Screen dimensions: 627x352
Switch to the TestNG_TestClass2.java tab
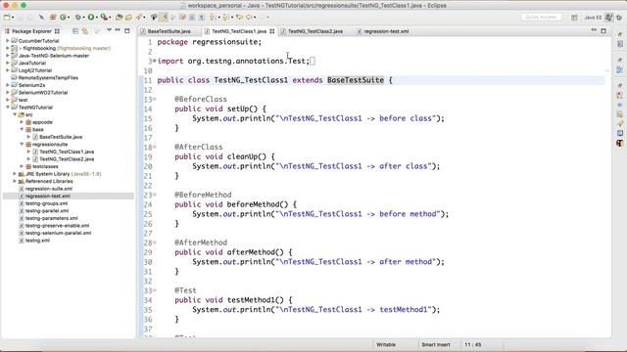point(315,31)
